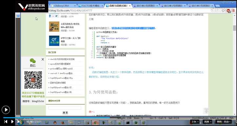Open the 2.0x playback speed dropdown
Viewport: 237px width, 126px height.
[195, 122]
